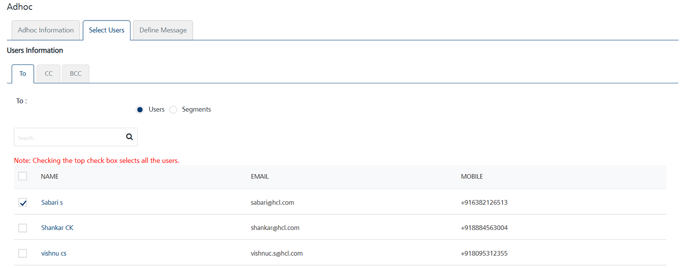Tick the Shankar CK checkbox

[x=22, y=228]
